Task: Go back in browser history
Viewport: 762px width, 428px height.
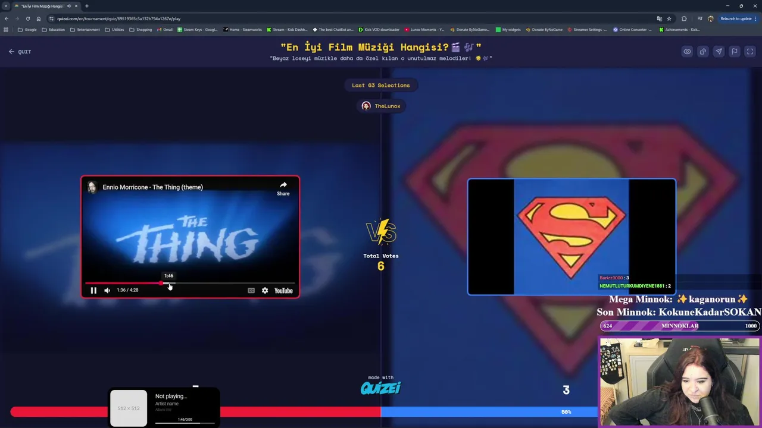Action: pyautogui.click(x=7, y=18)
